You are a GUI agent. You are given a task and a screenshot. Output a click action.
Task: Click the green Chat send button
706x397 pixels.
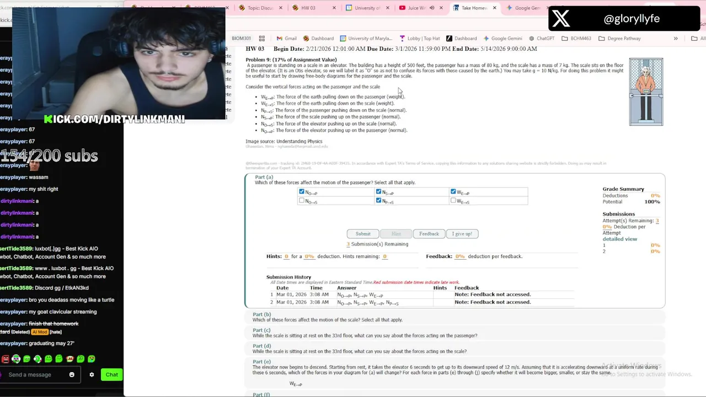coord(112,375)
